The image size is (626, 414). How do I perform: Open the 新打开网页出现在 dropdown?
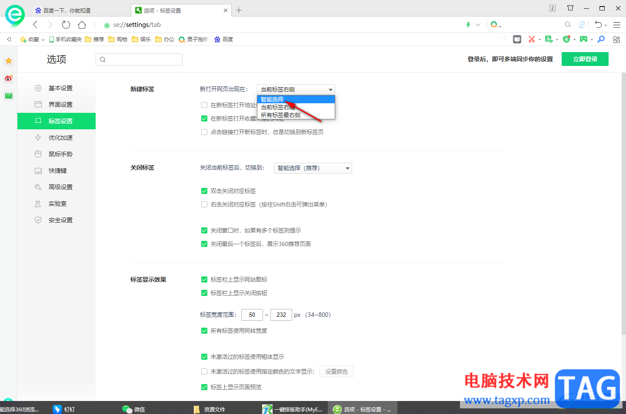tap(296, 89)
